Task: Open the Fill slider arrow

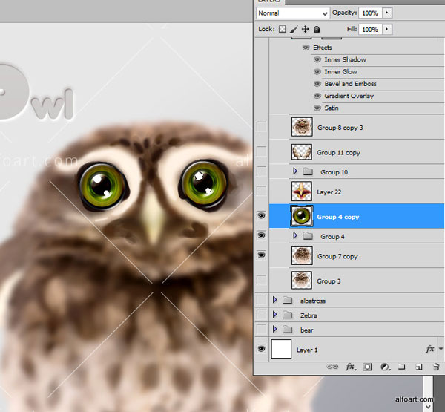Action: [x=387, y=29]
